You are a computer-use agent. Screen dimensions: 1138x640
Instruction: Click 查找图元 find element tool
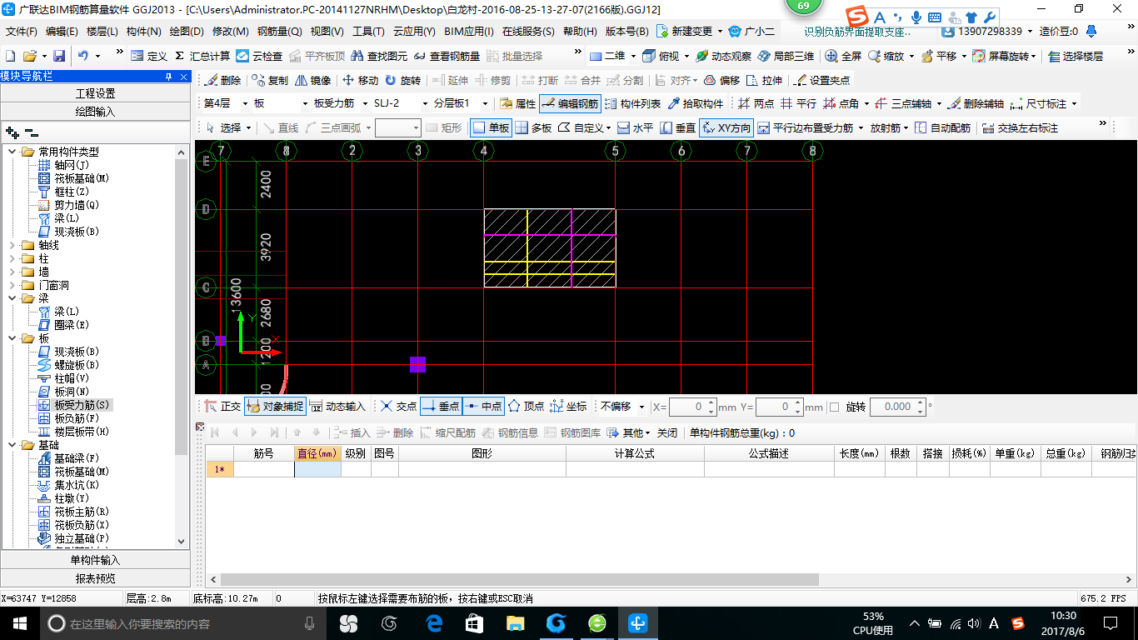point(380,56)
